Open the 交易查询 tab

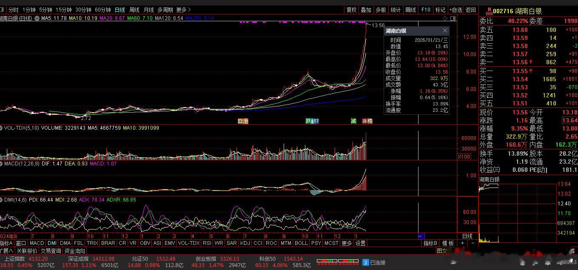pos(51,251)
